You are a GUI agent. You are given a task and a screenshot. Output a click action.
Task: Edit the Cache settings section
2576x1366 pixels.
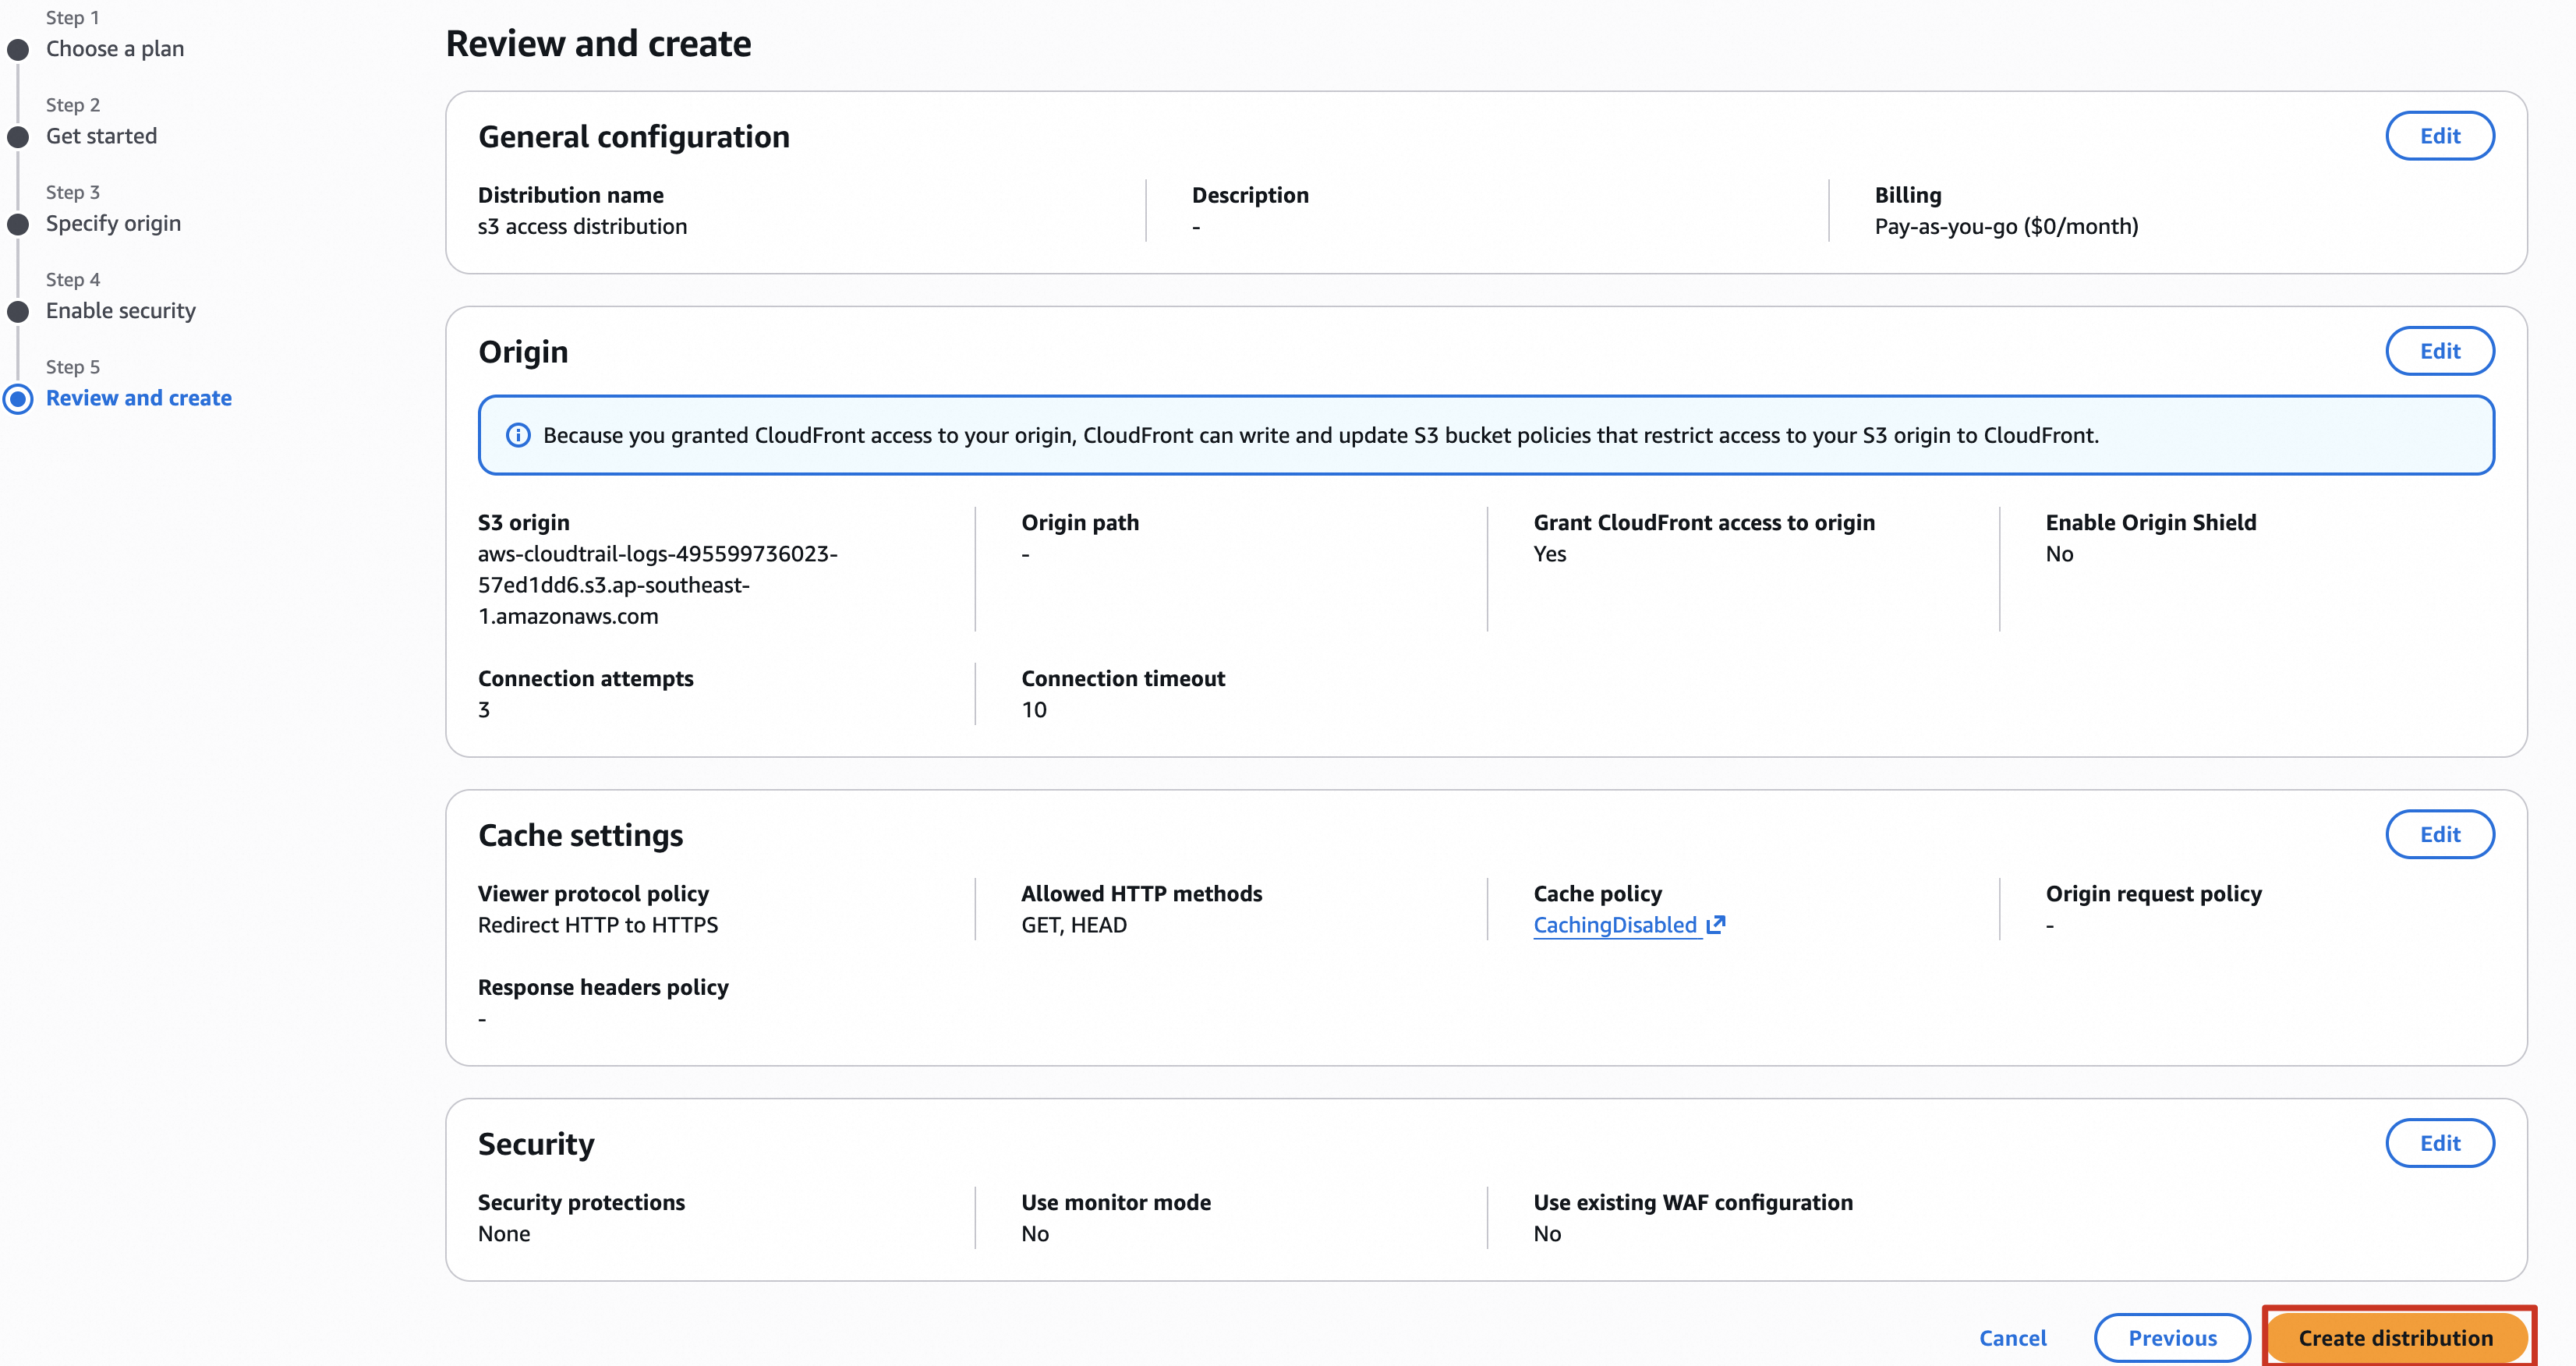2439,834
